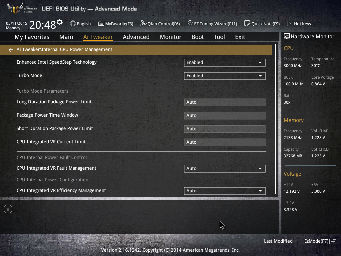Click the Voltage section heading
The height and width of the screenshot is (256, 341).
point(292,174)
